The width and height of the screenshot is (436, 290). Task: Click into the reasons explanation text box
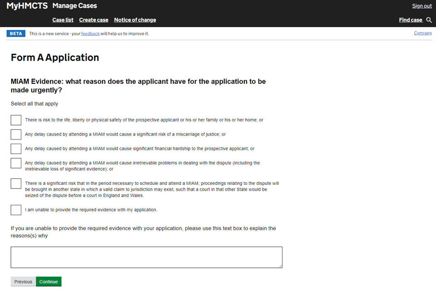[146, 257]
